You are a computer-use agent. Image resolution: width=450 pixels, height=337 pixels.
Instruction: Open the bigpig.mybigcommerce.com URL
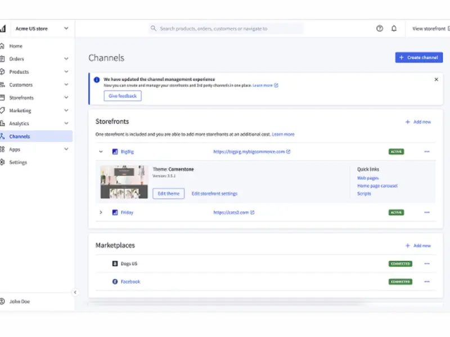point(249,152)
